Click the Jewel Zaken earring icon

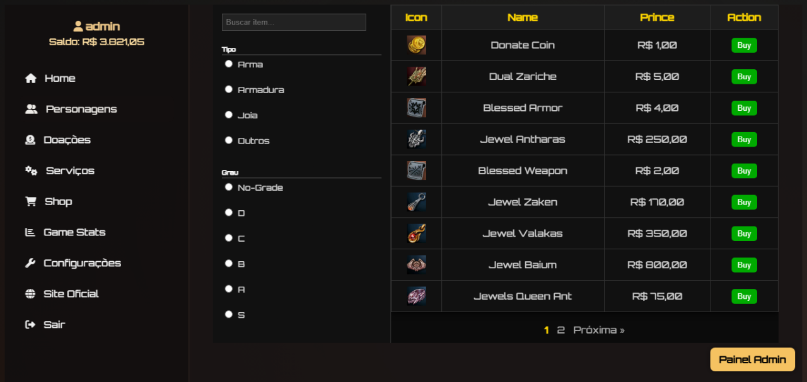(x=416, y=202)
